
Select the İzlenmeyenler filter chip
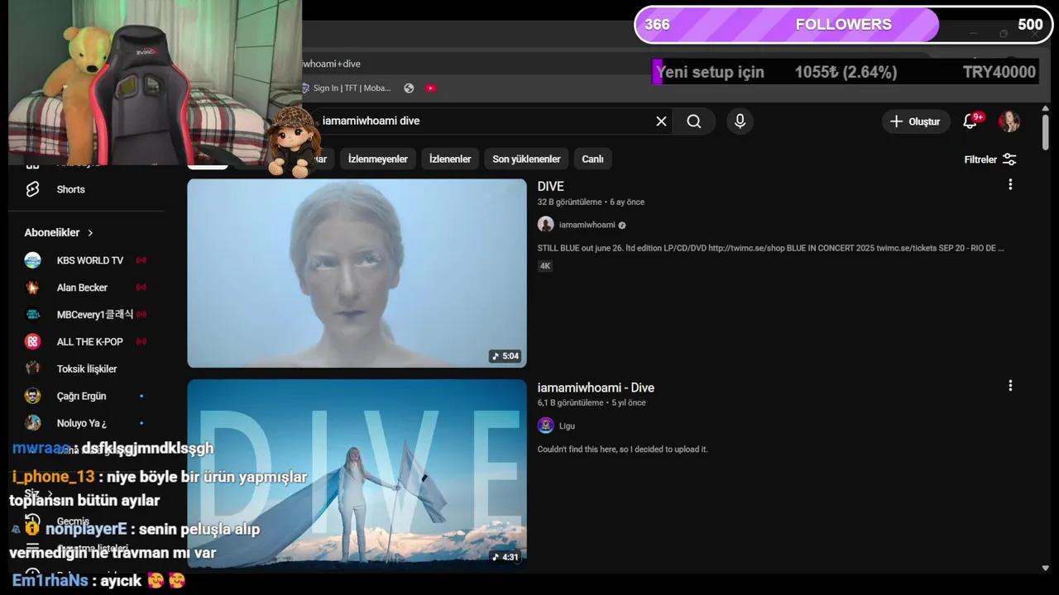coord(378,159)
